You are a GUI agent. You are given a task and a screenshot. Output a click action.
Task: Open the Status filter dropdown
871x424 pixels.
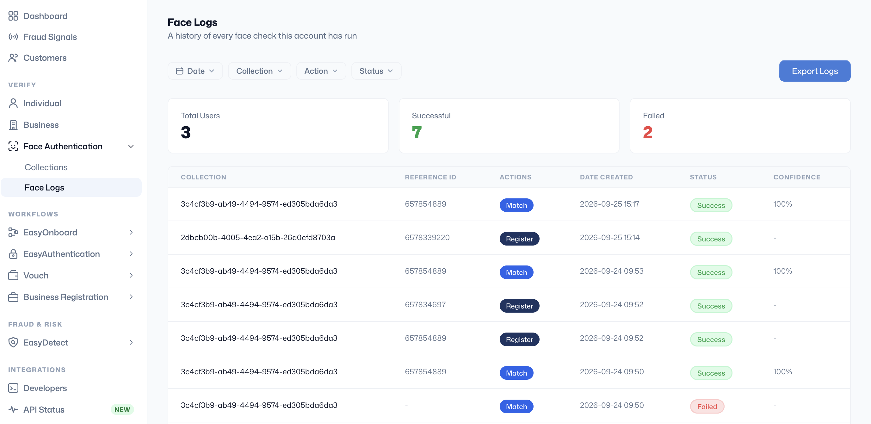point(376,71)
